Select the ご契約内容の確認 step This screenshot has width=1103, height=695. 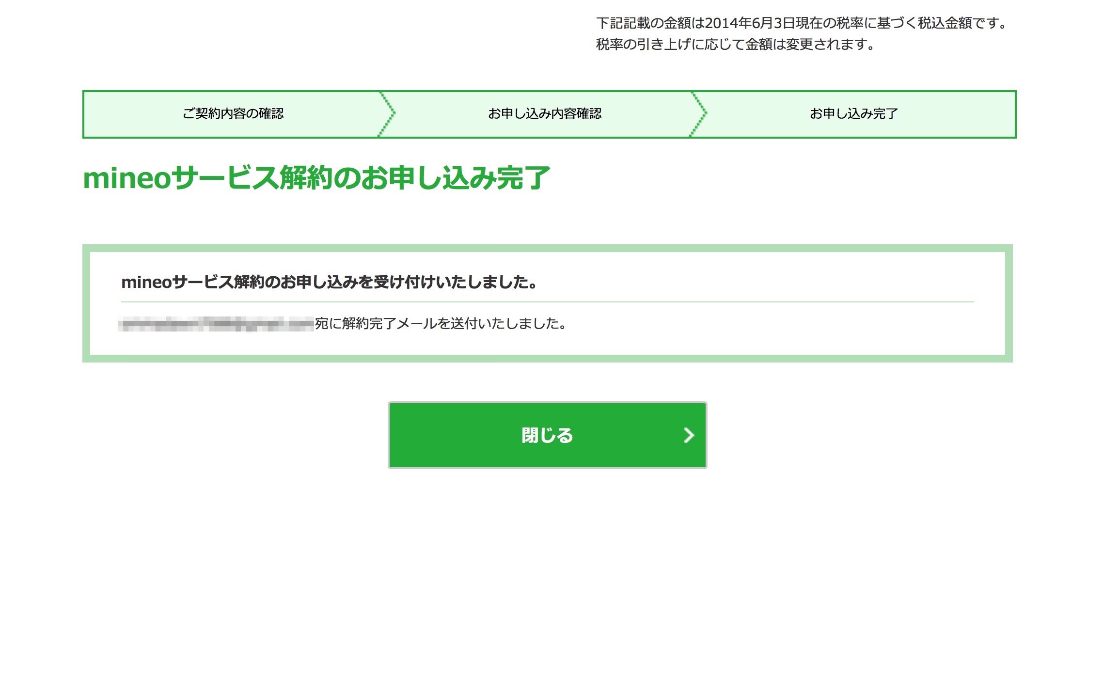click(233, 114)
